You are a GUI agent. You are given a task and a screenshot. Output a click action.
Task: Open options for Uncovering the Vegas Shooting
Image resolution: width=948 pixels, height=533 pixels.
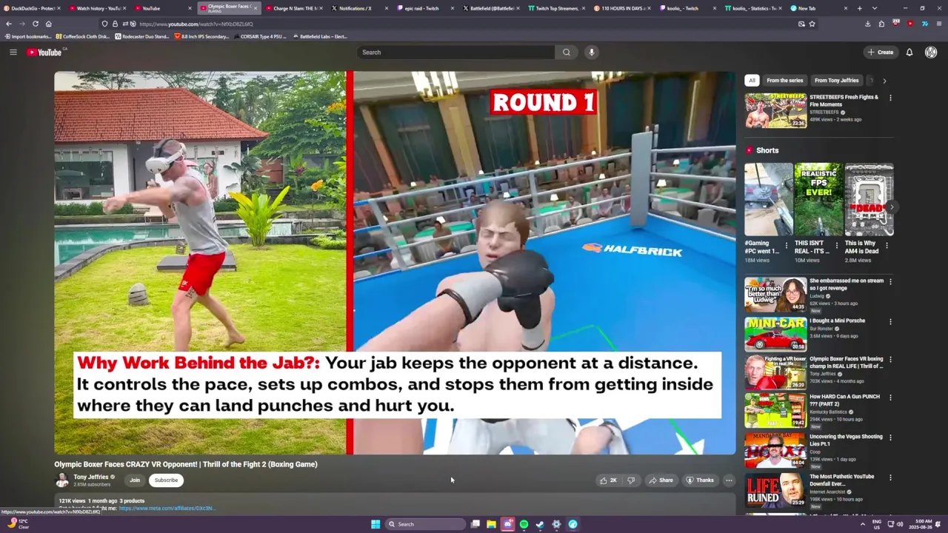coord(890,437)
